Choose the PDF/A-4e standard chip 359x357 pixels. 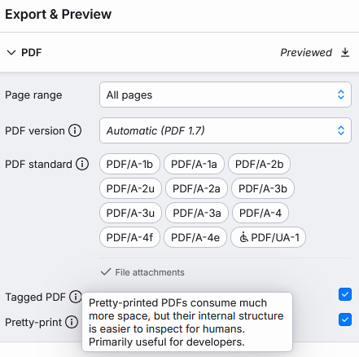(195, 237)
